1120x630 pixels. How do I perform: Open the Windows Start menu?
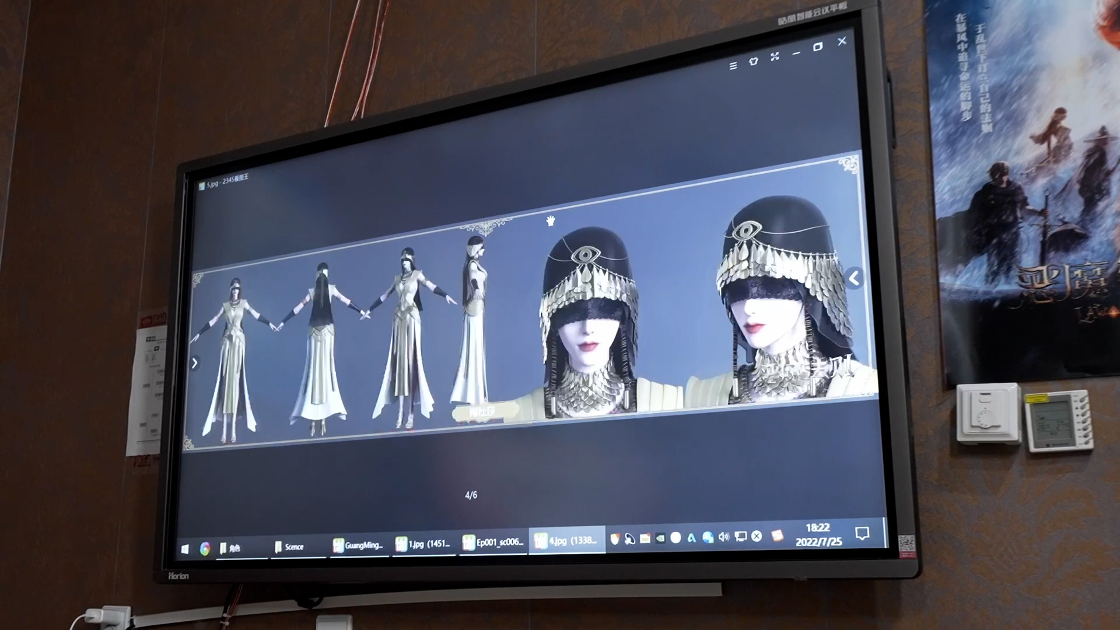click(x=185, y=549)
